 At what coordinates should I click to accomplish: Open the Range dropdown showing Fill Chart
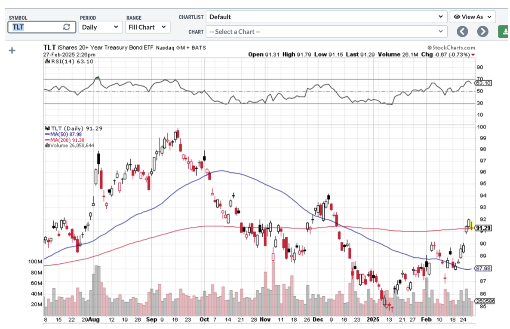[147, 27]
